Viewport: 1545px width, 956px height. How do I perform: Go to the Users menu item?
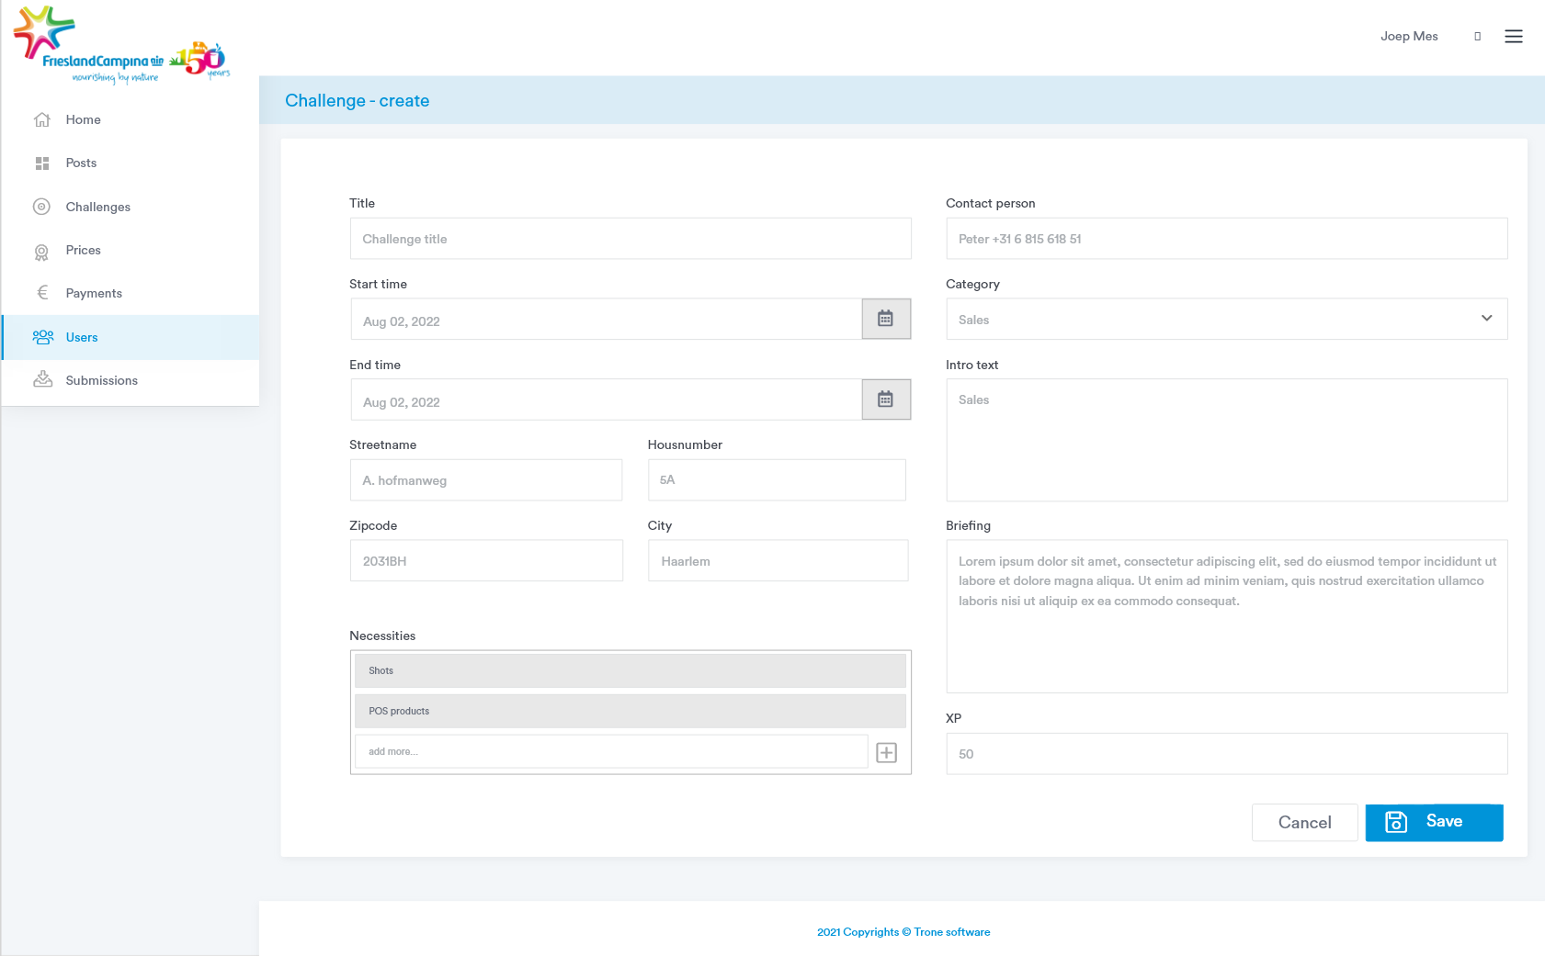(x=82, y=337)
